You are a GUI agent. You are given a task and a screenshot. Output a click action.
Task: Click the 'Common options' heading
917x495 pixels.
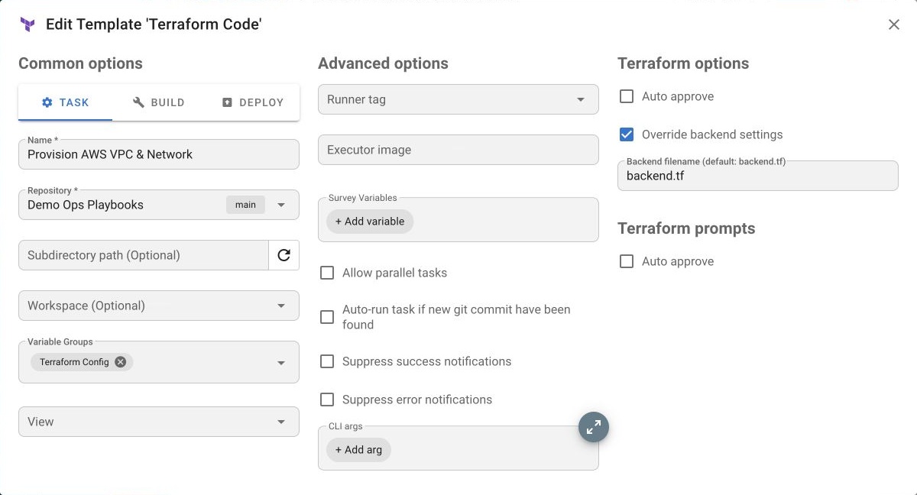[80, 63]
